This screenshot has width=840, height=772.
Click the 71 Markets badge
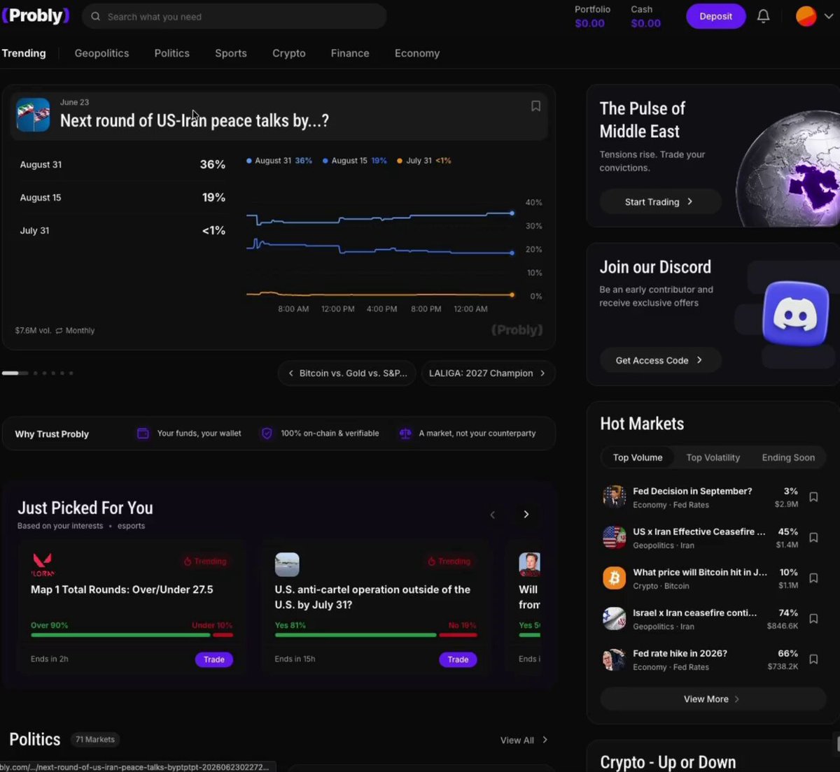pyautogui.click(x=95, y=739)
